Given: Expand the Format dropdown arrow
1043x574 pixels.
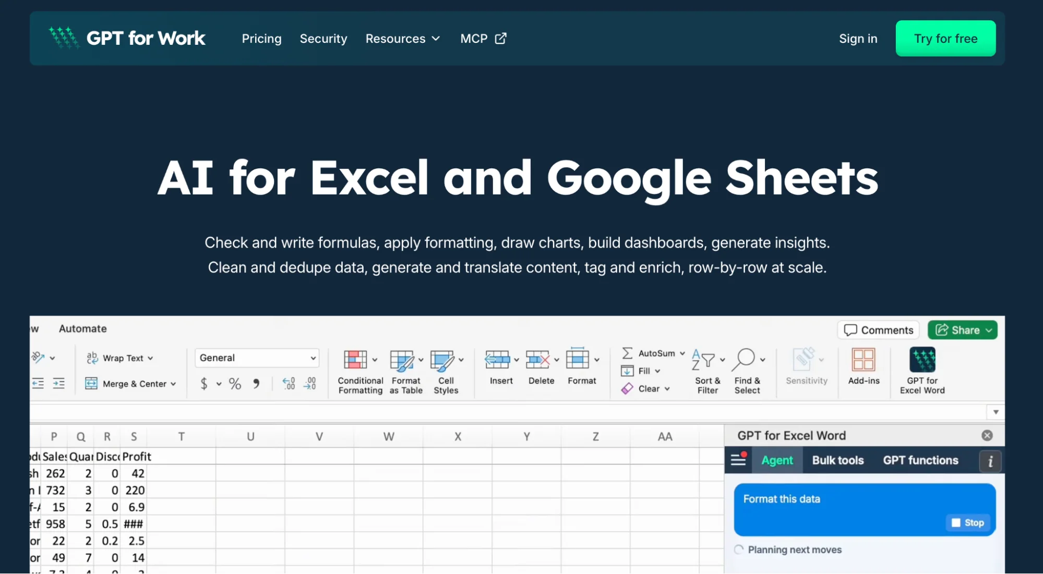Looking at the screenshot, I should (x=597, y=360).
